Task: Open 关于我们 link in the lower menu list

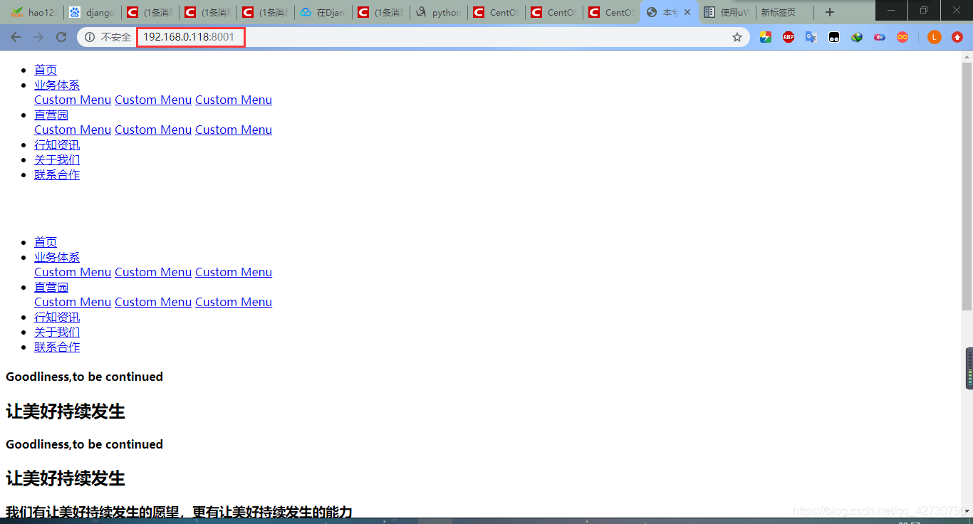Action: (x=57, y=332)
